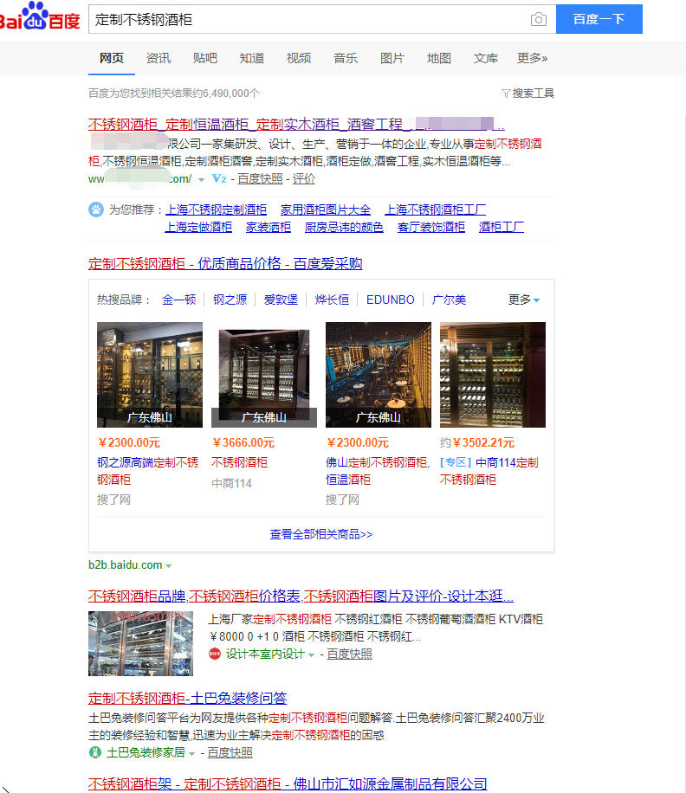Image resolution: width=686 pixels, height=793 pixels.
Task: Go to the 知道 tab
Action: (x=252, y=58)
